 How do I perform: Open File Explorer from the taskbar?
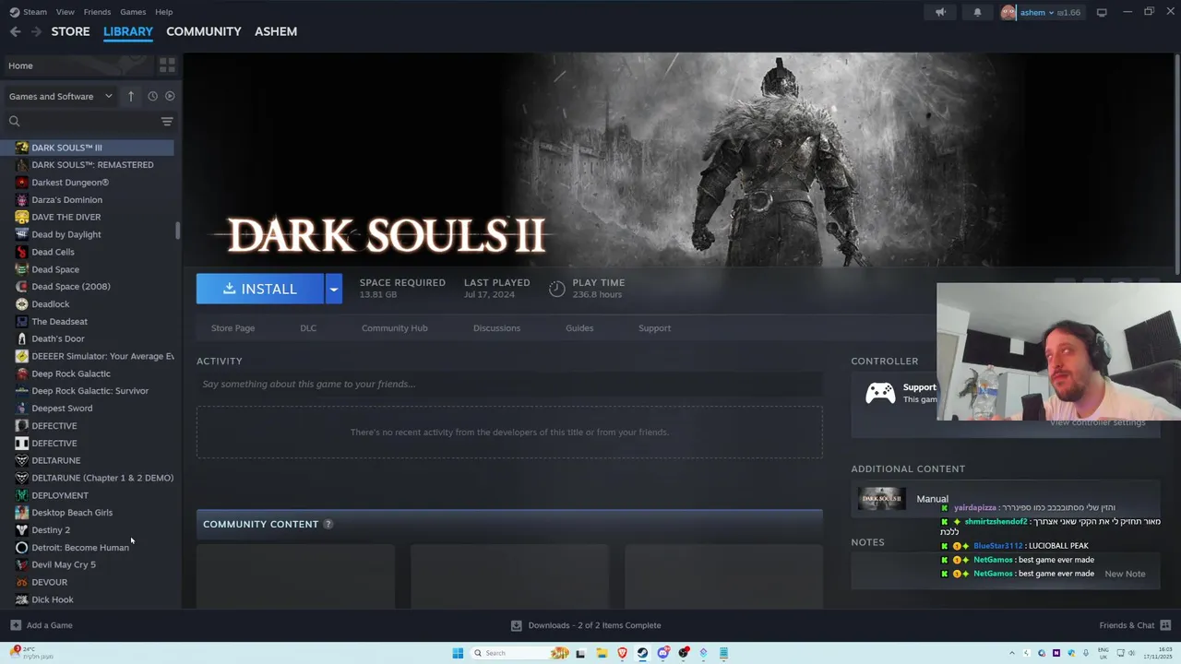[602, 653]
